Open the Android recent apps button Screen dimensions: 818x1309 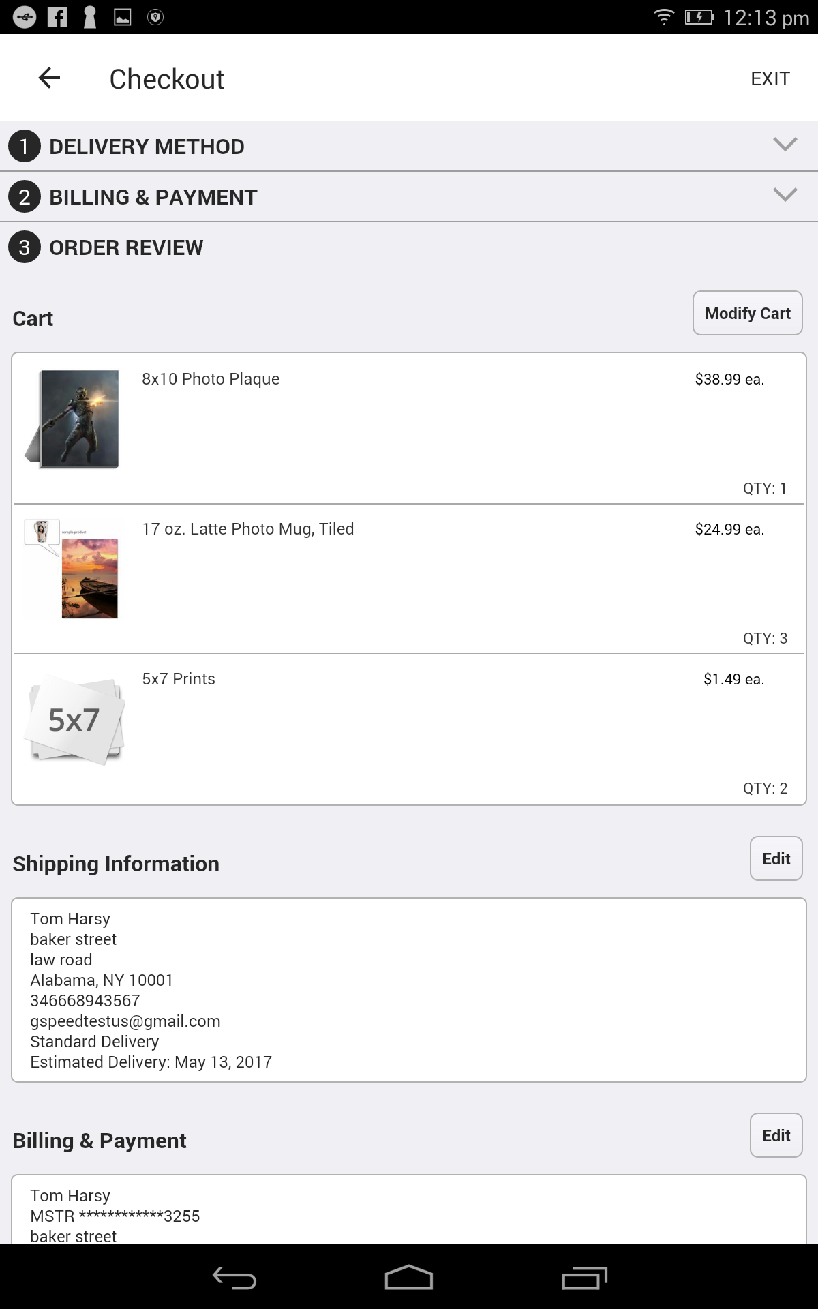[584, 1278]
